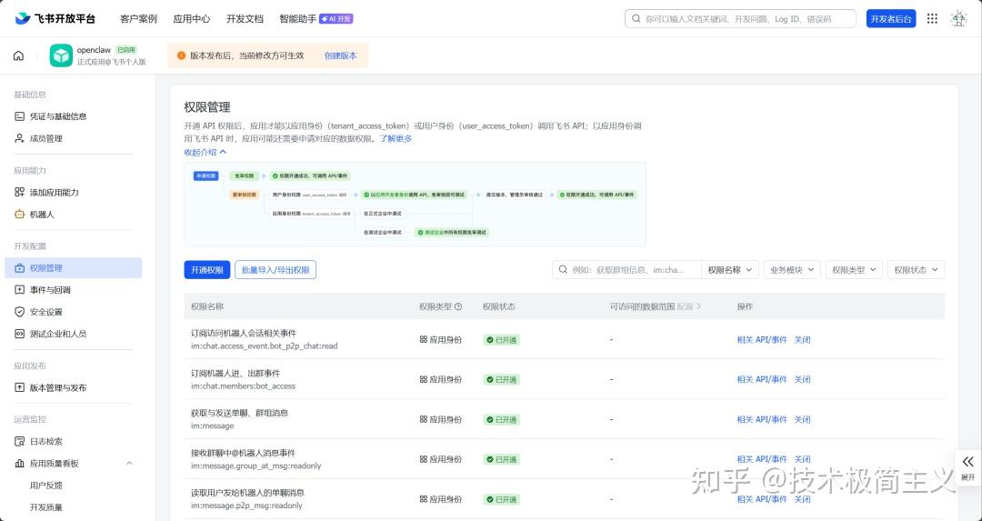
Task: Click the search magnifier in permissions filter
Action: [563, 270]
